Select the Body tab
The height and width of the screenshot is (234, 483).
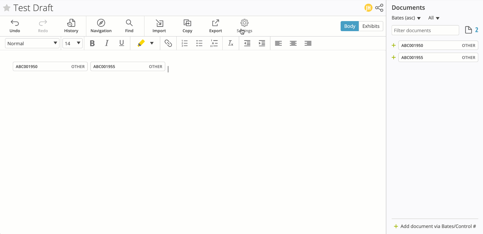click(349, 26)
